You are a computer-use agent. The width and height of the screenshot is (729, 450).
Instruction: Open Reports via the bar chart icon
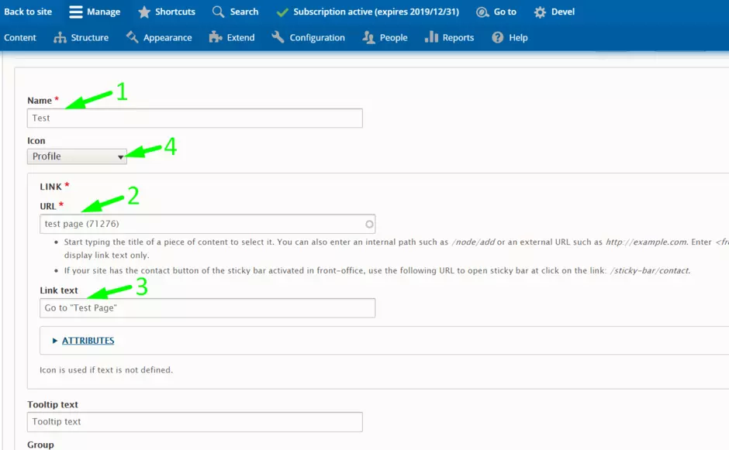pos(431,38)
